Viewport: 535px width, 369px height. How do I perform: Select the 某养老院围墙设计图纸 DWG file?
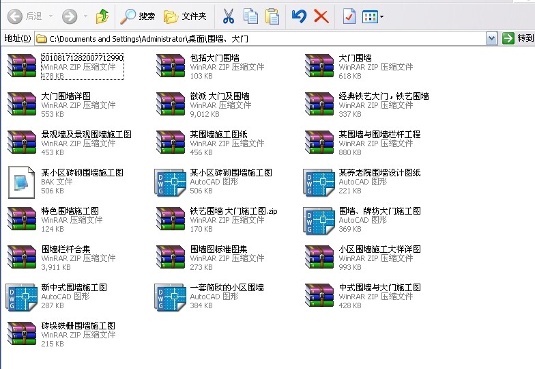(x=379, y=173)
